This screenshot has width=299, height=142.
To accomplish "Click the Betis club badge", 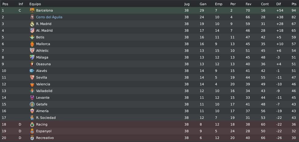I will pos(32,37).
